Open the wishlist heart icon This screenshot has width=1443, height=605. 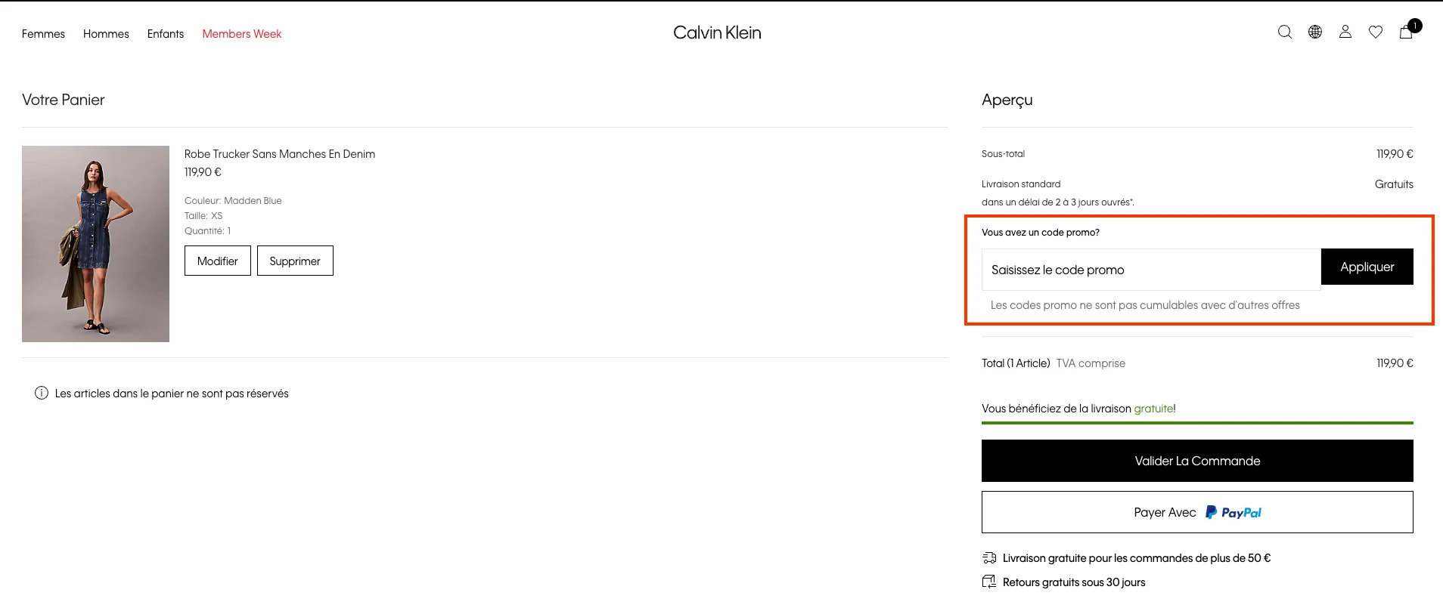pos(1376,32)
